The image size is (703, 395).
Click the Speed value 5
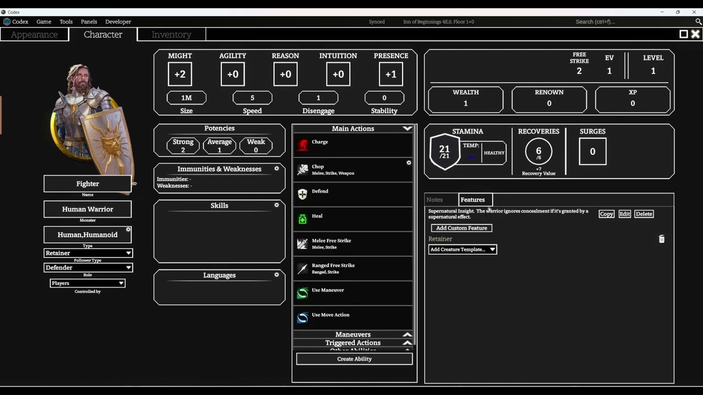pos(253,98)
